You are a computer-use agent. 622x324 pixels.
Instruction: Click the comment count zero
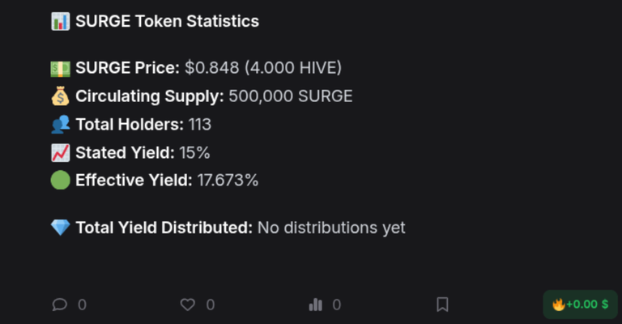[82, 305]
